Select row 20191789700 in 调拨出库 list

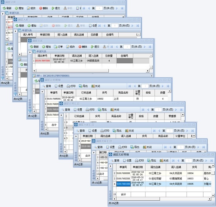tap(91, 61)
